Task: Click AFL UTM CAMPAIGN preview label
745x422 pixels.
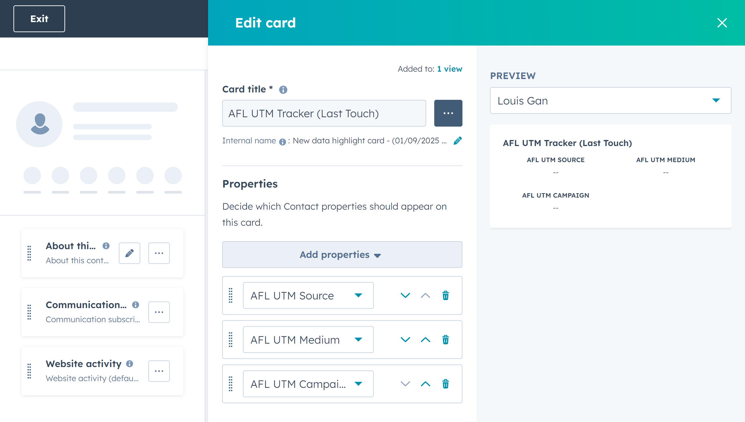Action: [x=556, y=196]
